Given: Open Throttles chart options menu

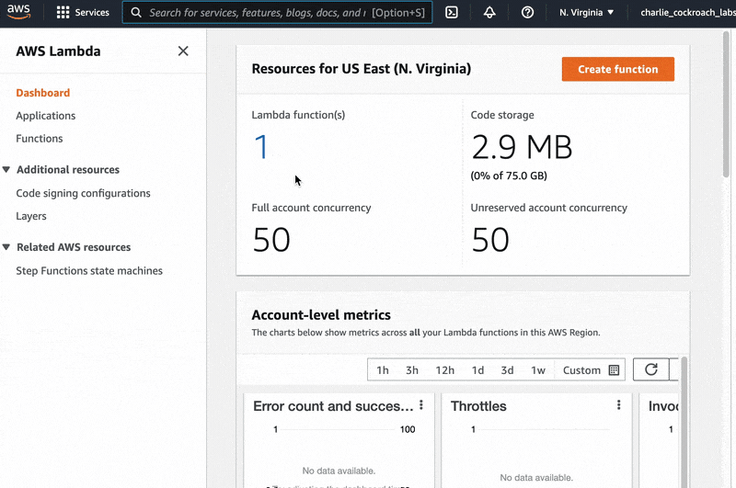Looking at the screenshot, I should 619,405.
